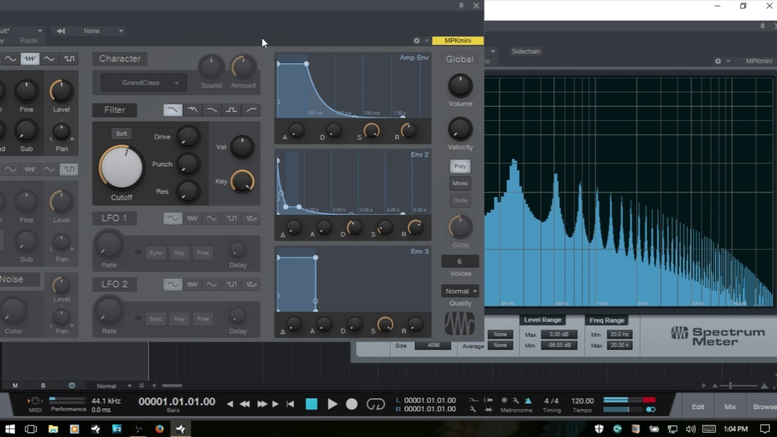Click the Stop button in transport
The width and height of the screenshot is (777, 437).
pos(311,404)
